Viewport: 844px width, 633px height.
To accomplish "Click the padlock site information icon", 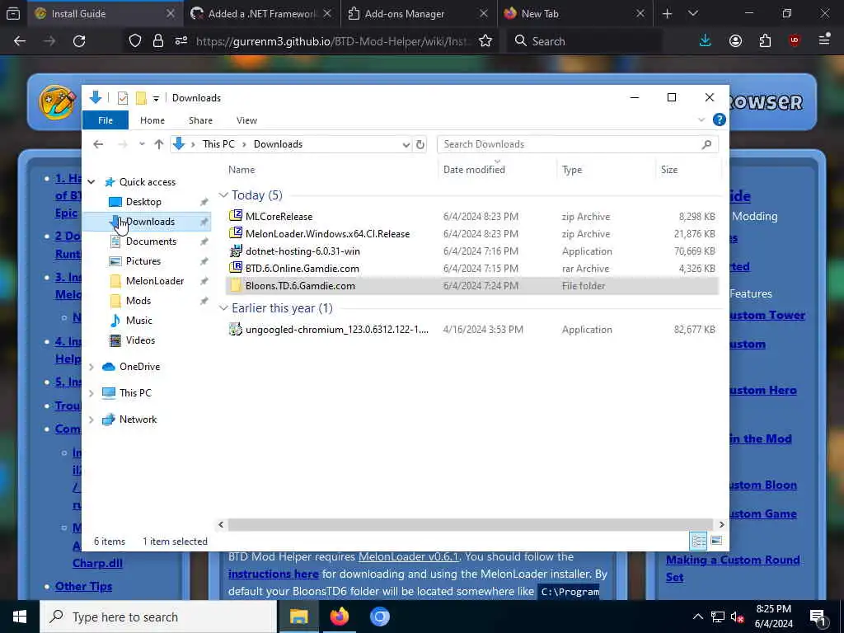I will pos(157,41).
